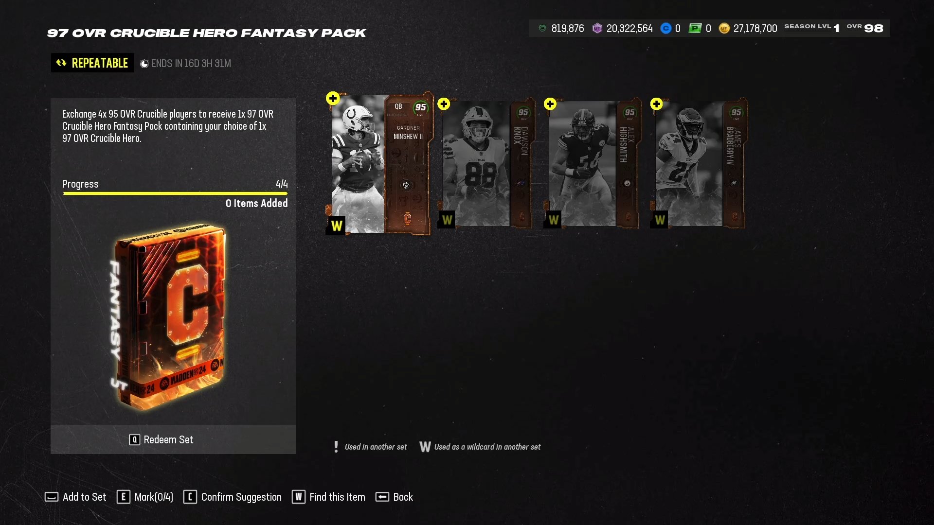Viewport: 934px width, 525px height.
Task: Click the gold coins currency icon
Action: point(724,29)
